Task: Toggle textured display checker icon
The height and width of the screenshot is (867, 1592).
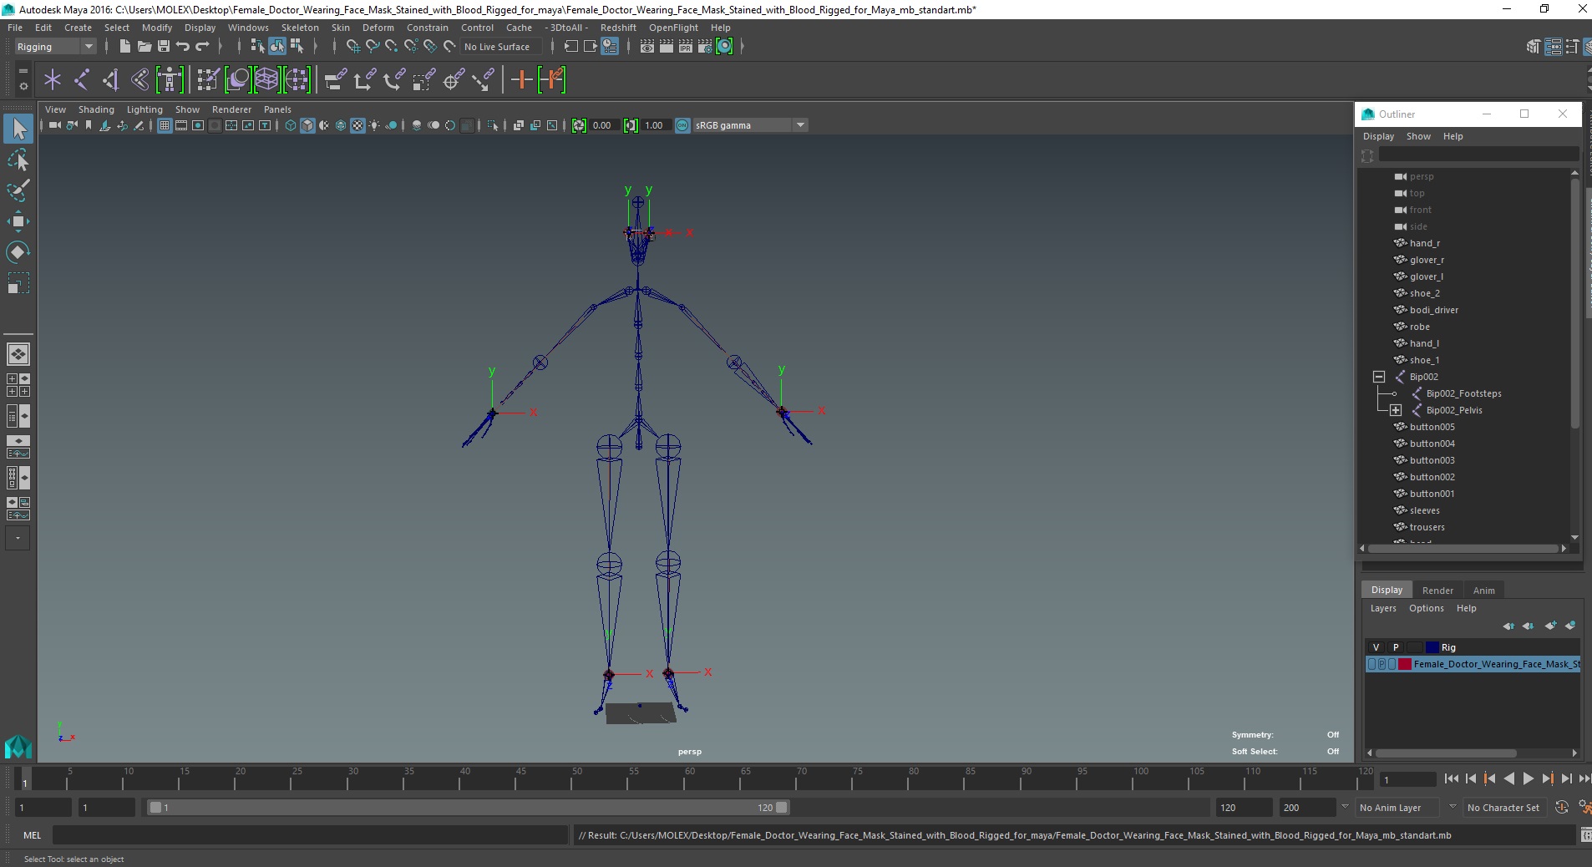Action: point(357,125)
